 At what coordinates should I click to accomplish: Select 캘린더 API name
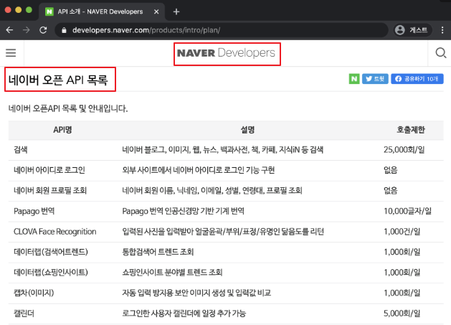24,314
